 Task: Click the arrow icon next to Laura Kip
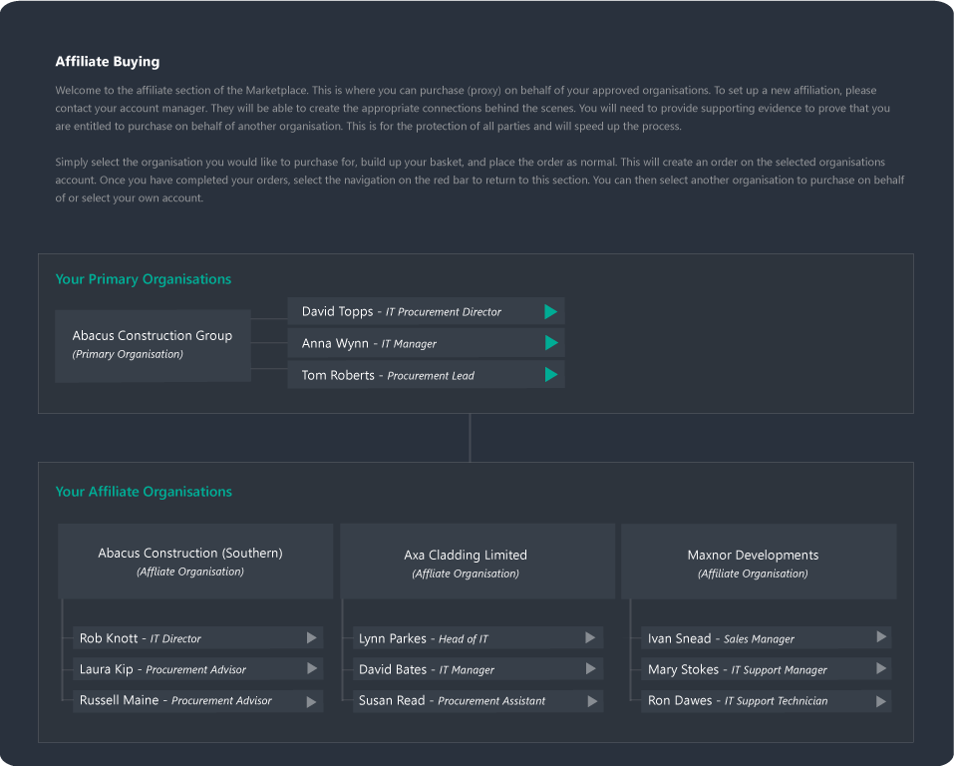click(312, 669)
